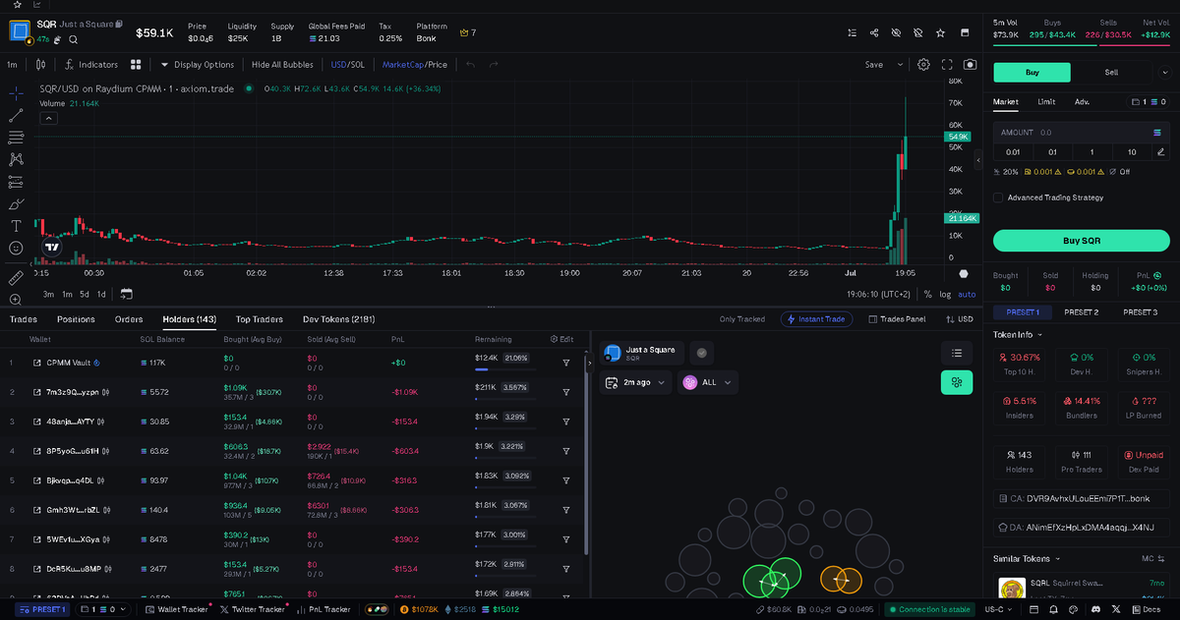The image size is (1180, 620).
Task: Add SQR to favorites star
Action: pyautogui.click(x=940, y=32)
